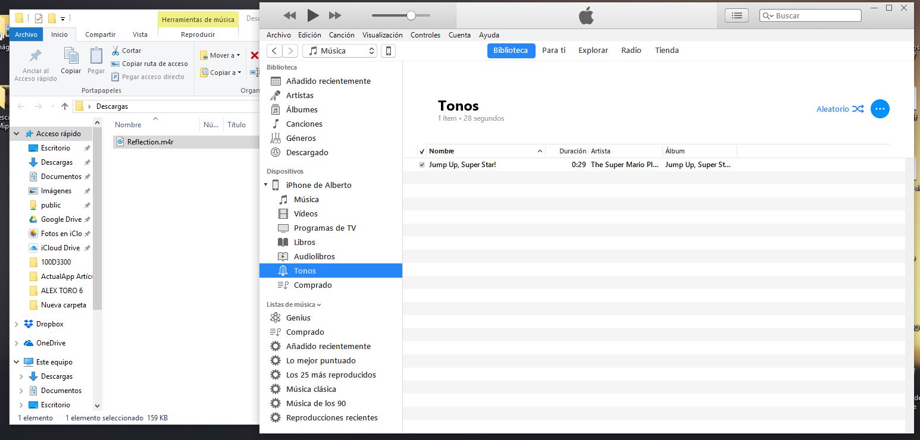The image size is (920, 440).
Task: Select iPhone de Alberto device entry
Action: [319, 185]
